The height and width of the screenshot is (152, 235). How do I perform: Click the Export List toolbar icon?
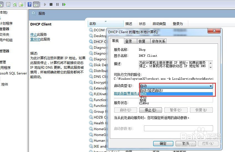tap(21, 5)
